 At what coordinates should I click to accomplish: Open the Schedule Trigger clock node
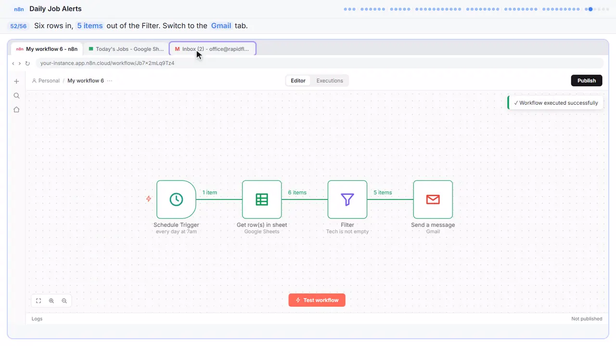(x=176, y=199)
